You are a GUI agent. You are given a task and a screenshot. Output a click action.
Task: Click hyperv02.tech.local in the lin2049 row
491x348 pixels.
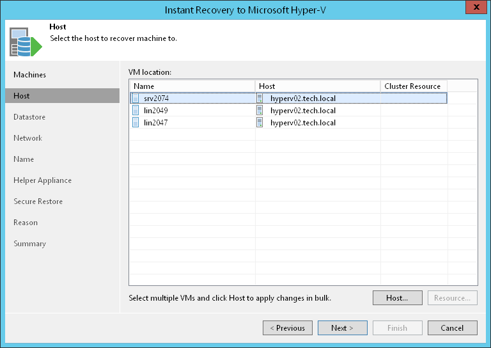pos(303,111)
